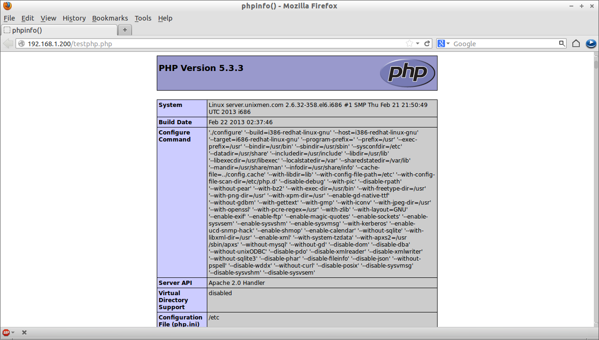The image size is (599, 340).
Task: Open the Adblock Plus dropdown arrow
Action: 13,333
